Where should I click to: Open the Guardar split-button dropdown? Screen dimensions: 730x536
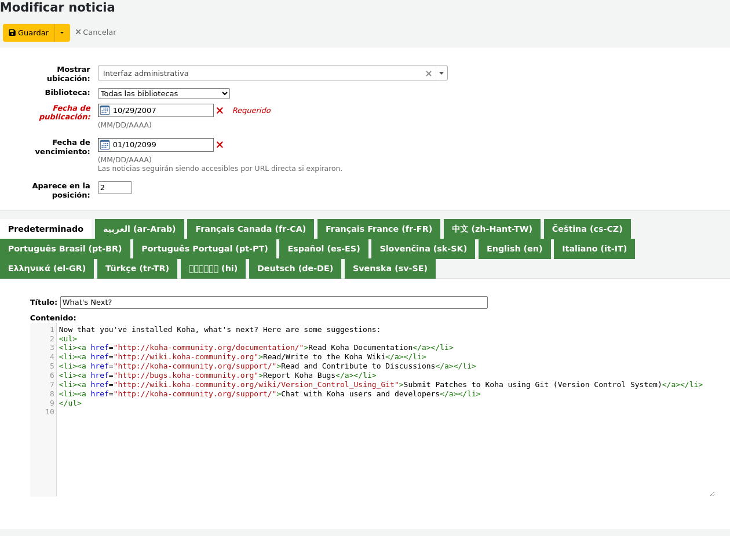tap(61, 32)
